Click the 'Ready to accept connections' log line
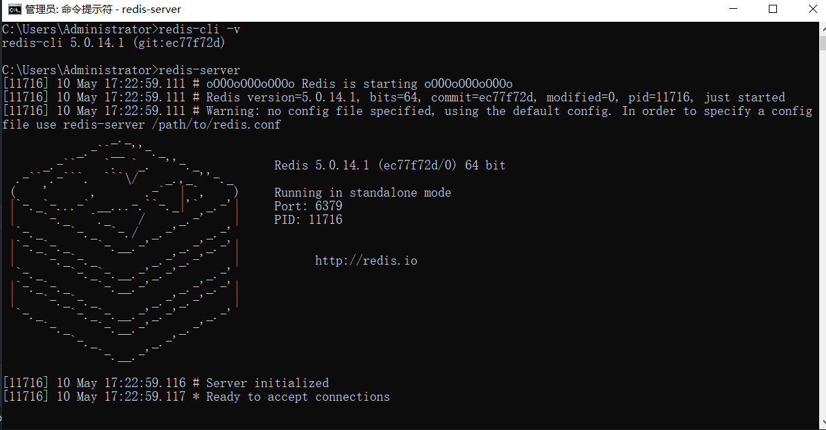 (196, 397)
